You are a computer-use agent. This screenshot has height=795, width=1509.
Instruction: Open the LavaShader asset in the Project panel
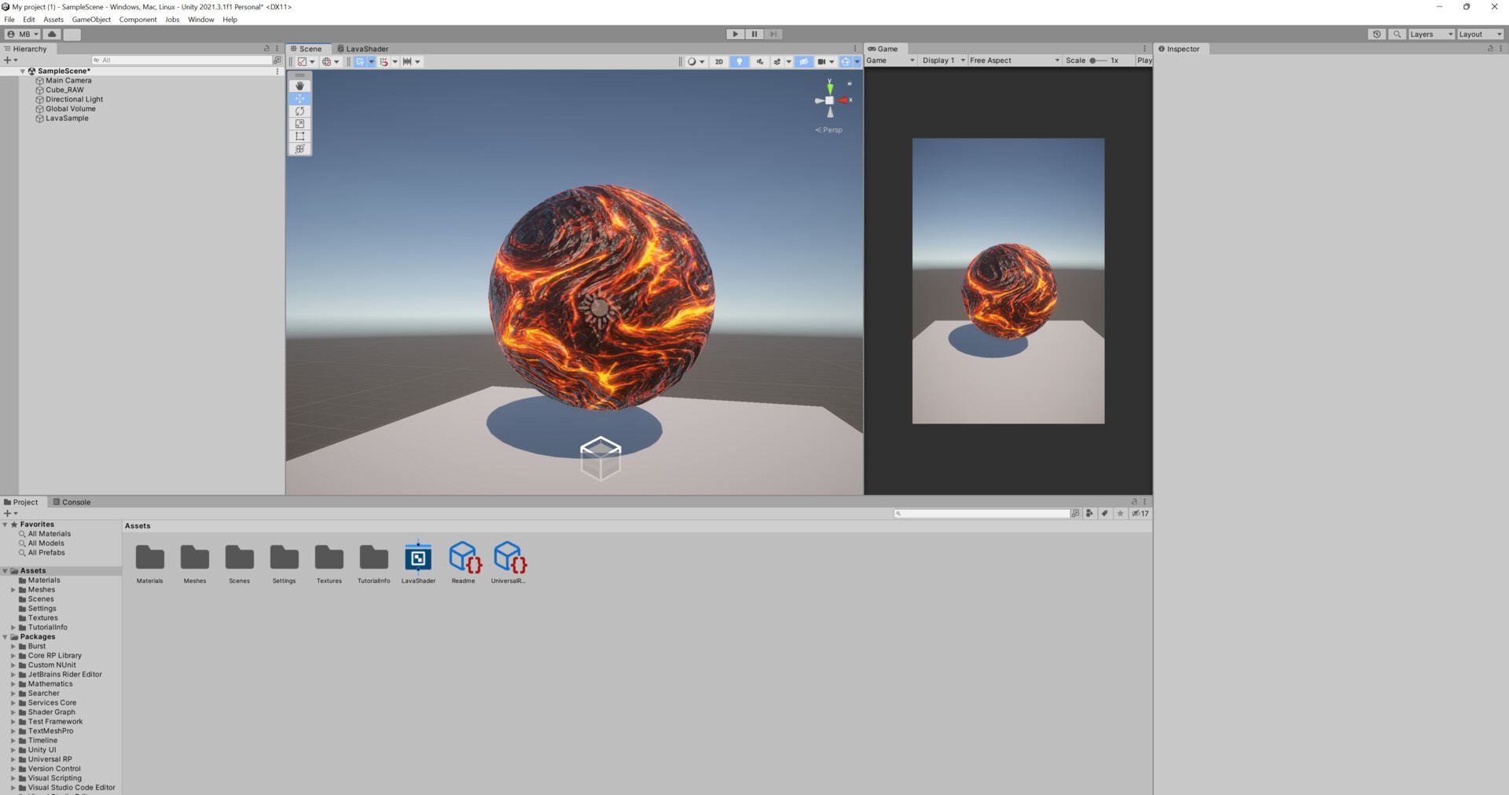click(x=418, y=559)
